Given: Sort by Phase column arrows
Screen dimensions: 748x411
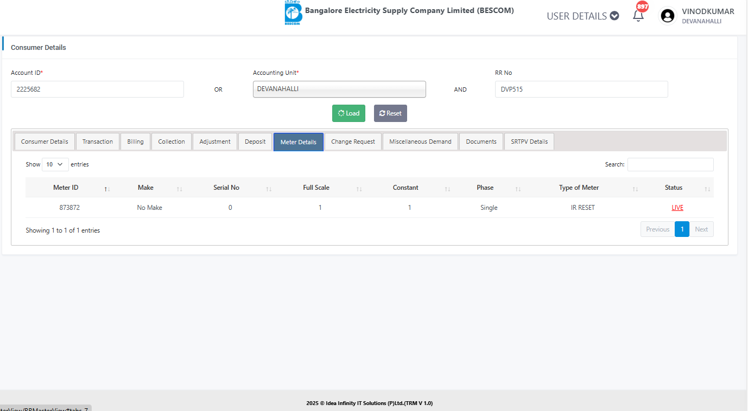Looking at the screenshot, I should point(518,189).
